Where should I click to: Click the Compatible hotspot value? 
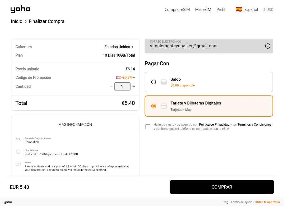(x=32, y=142)
